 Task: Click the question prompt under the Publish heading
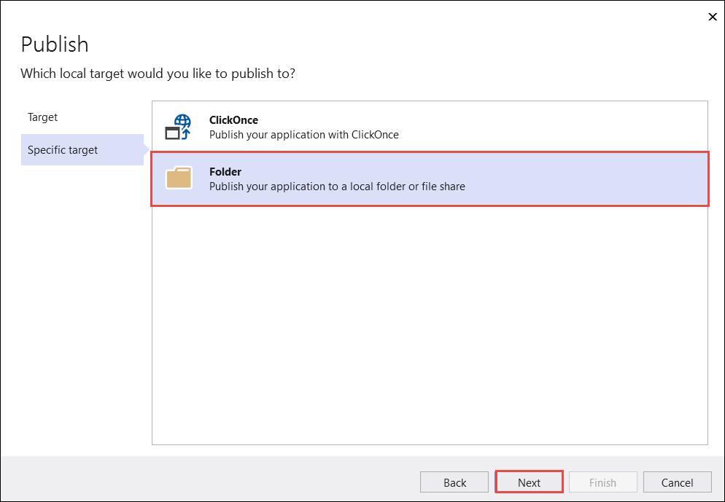[158, 74]
